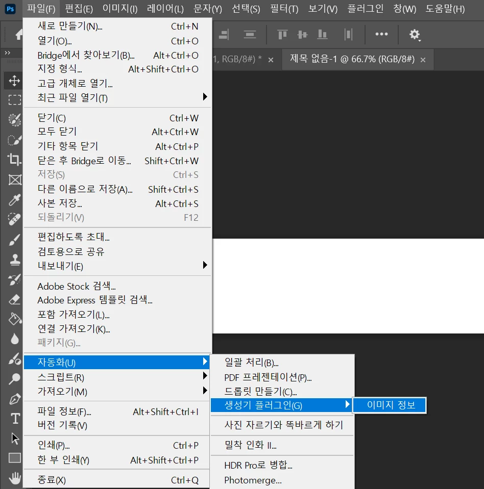
Task: Expand 자동화(U) submenu
Action: pyautogui.click(x=116, y=363)
